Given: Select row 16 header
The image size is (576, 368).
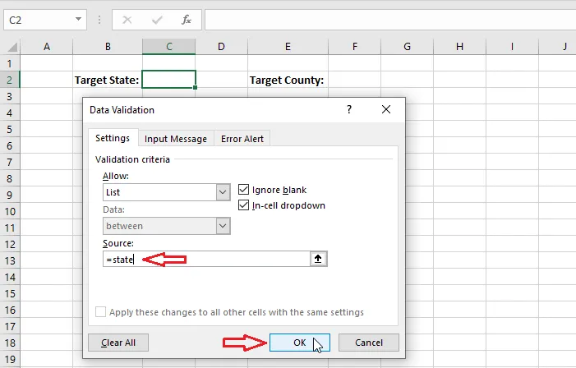Looking at the screenshot, I should (10, 310).
